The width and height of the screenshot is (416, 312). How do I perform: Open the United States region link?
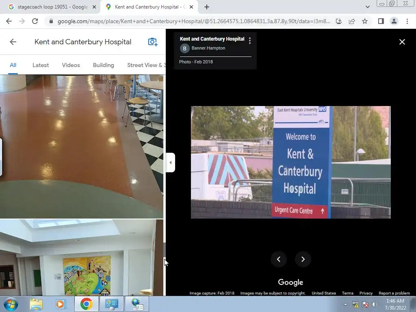click(x=324, y=293)
